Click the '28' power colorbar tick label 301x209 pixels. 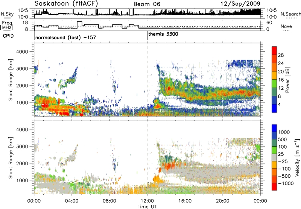click(281, 55)
